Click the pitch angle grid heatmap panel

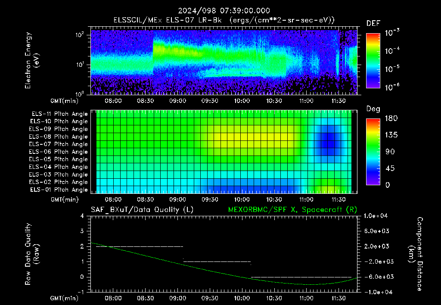[224, 152]
